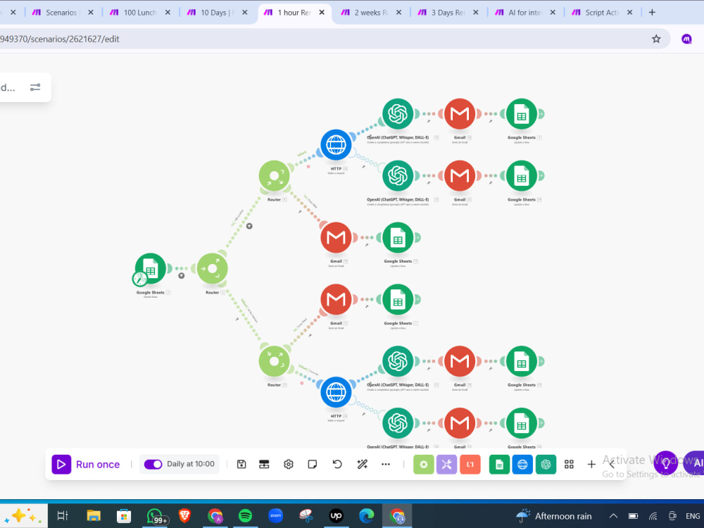704x528 pixels.
Task: Open the scenario settings gear
Action: (289, 464)
